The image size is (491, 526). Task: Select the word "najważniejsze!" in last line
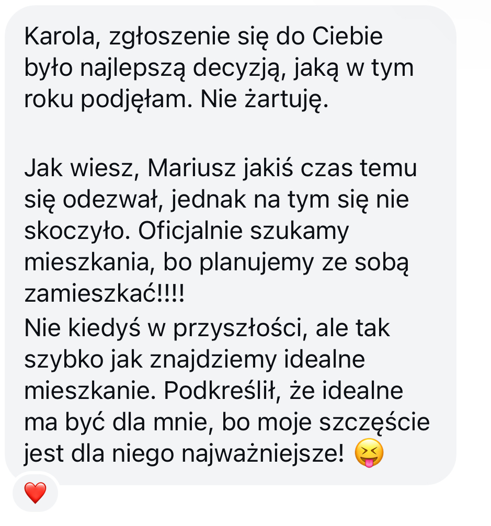tap(263, 454)
